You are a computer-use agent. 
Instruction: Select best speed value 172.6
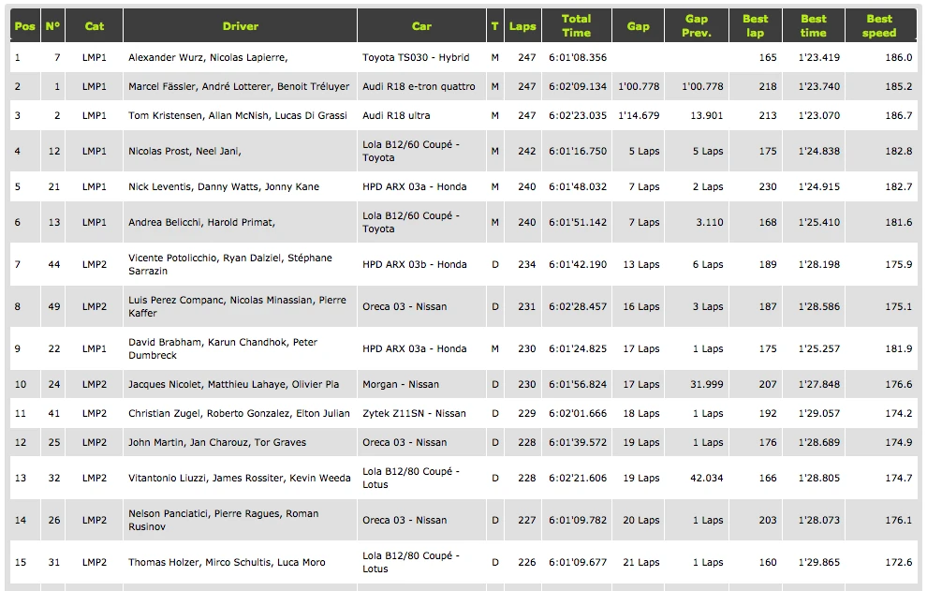[899, 562]
